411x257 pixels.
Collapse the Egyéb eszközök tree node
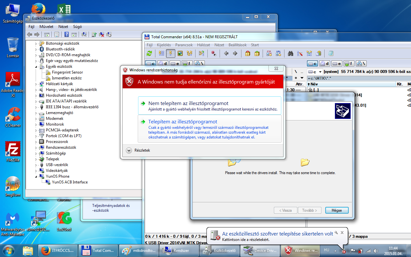pyautogui.click(x=36, y=66)
